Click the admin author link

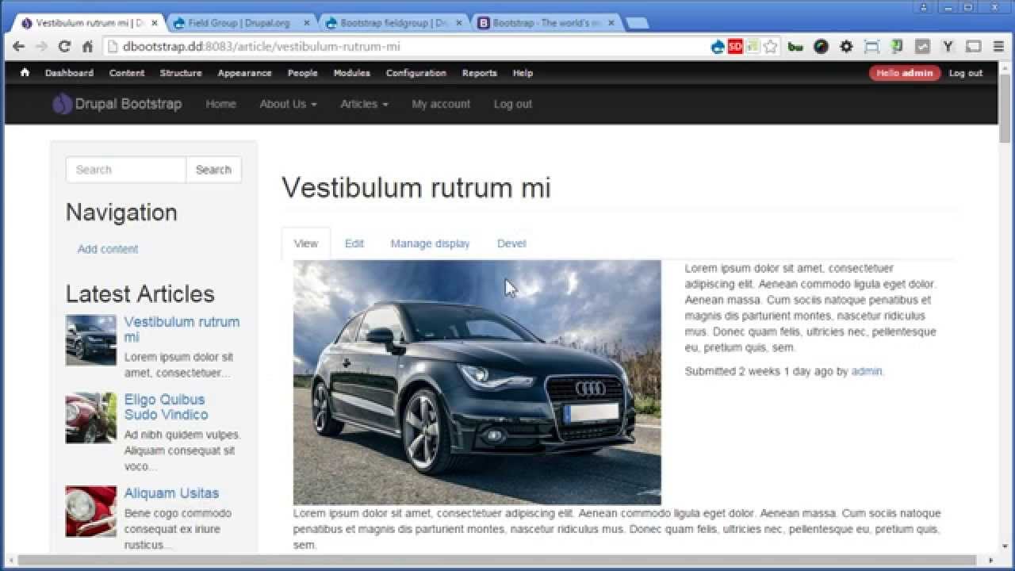867,371
